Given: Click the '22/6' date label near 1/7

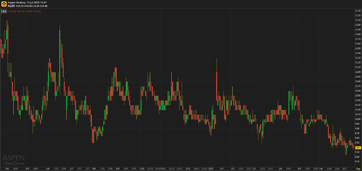Looking at the screenshot, I should coord(64,168).
